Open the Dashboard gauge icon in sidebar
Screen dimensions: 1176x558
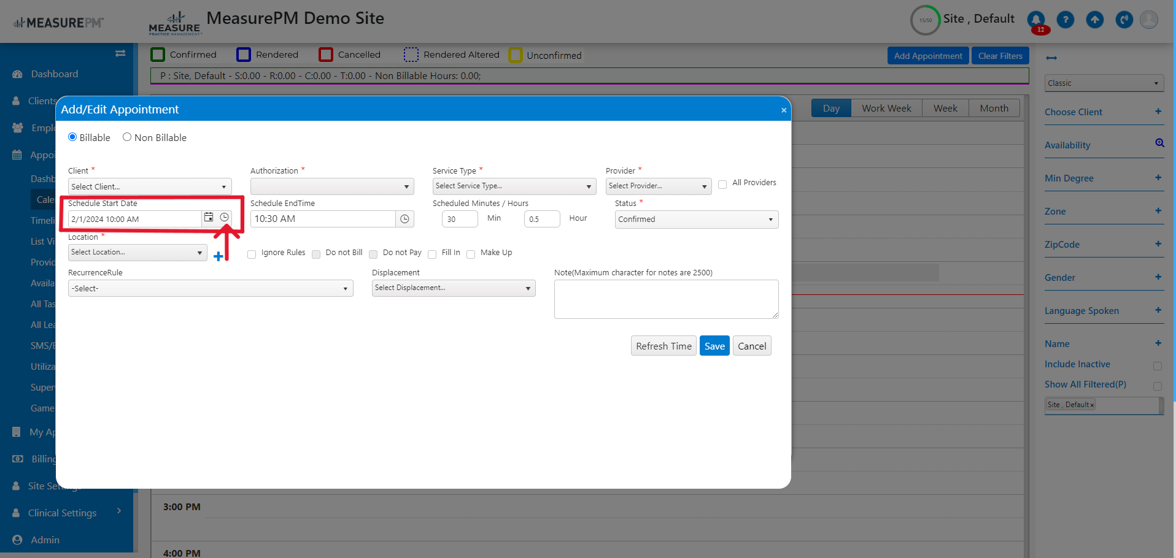point(17,74)
